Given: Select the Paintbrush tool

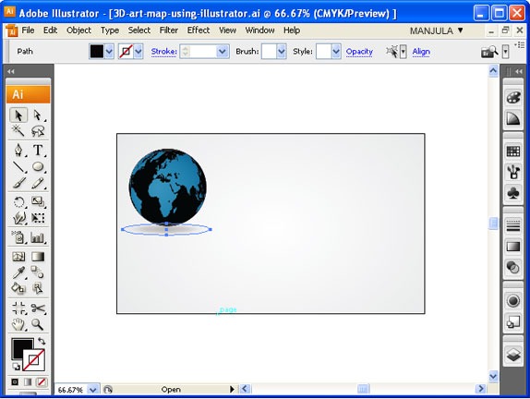Looking at the screenshot, I should click(18, 183).
